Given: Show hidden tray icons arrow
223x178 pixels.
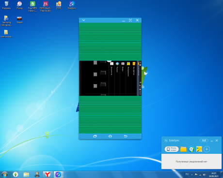Looking at the screenshot, I should [x=192, y=175].
